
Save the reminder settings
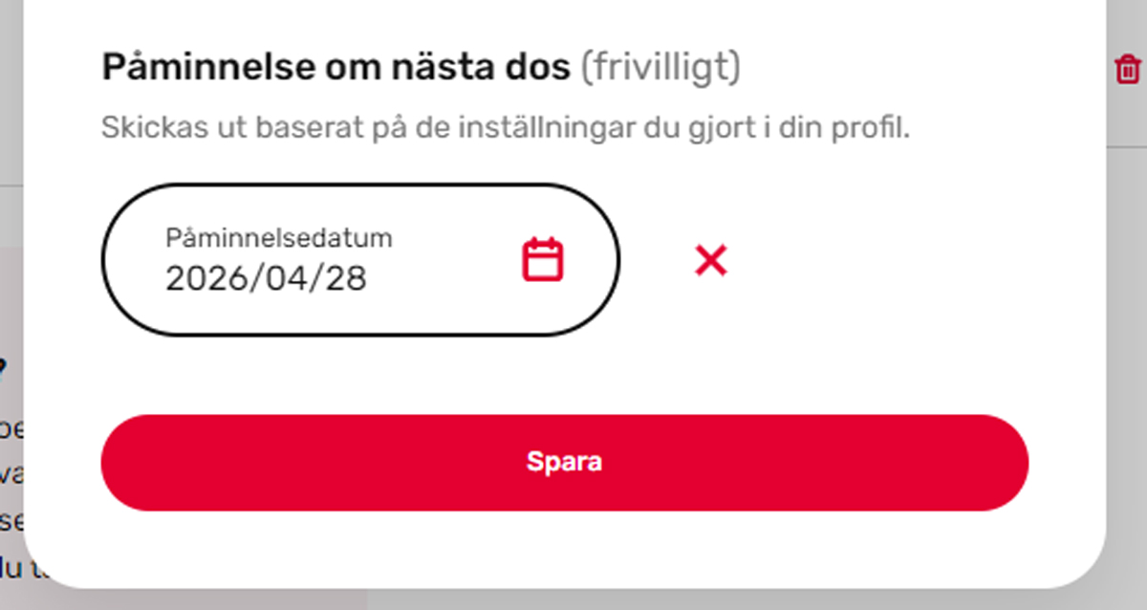coord(564,461)
